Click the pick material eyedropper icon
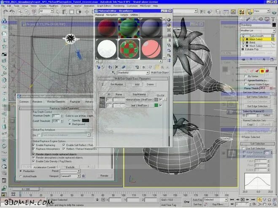Image resolution: width=278 pixels, height=208 pixels. [x=113, y=72]
